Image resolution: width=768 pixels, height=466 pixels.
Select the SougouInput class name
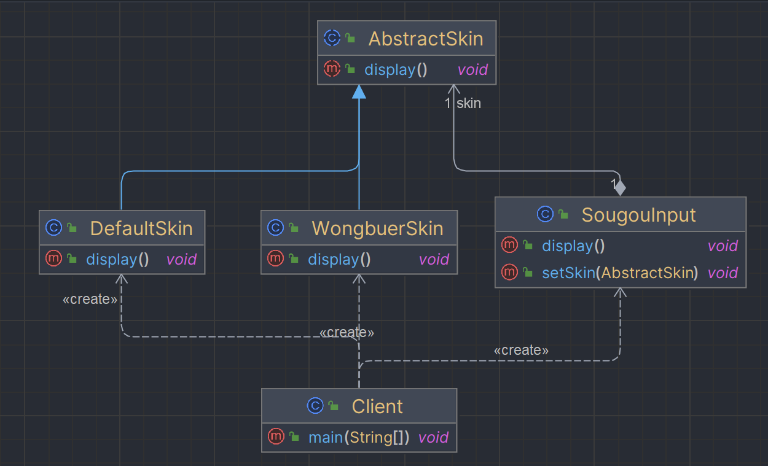(638, 214)
